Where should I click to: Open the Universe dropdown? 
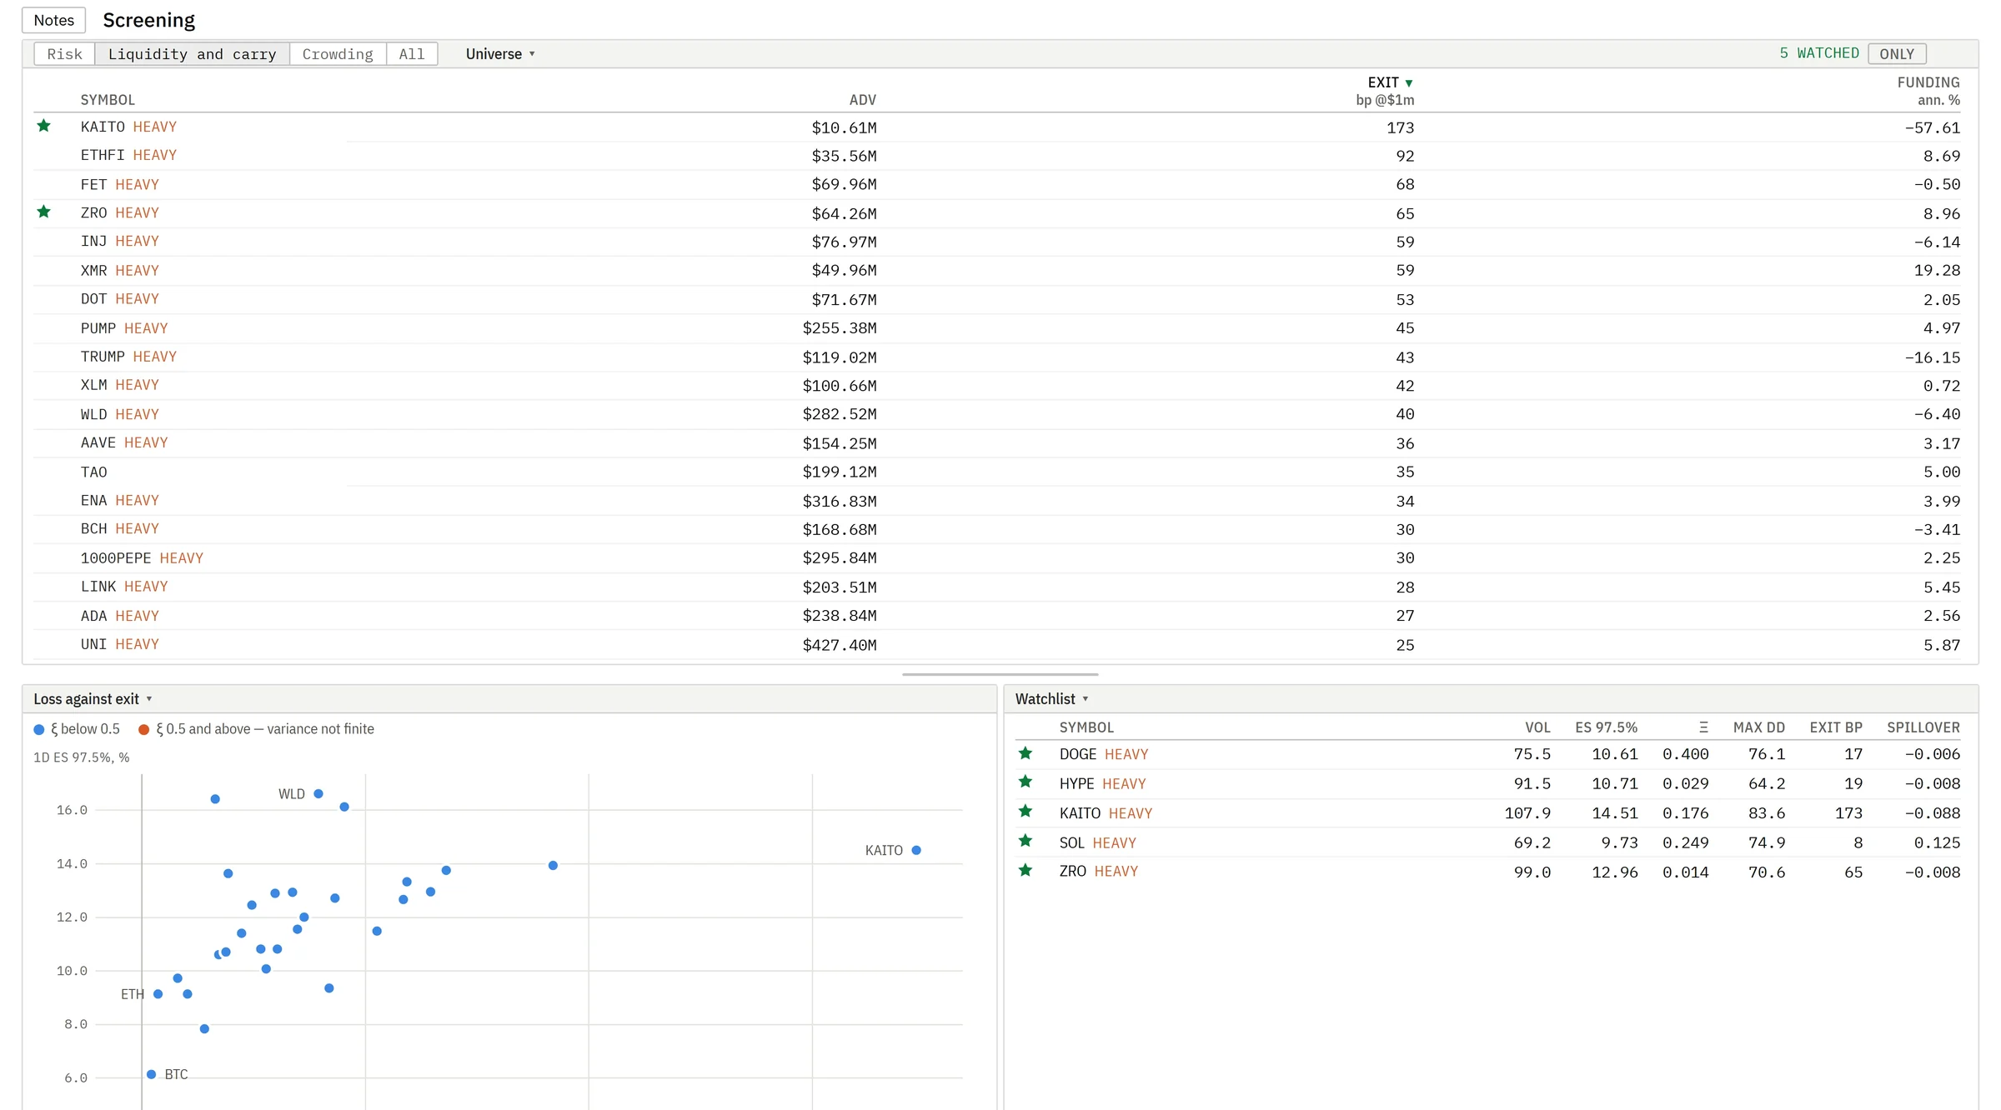coord(500,54)
